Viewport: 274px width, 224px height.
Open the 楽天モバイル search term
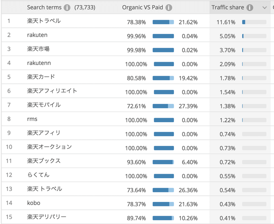(x=44, y=105)
